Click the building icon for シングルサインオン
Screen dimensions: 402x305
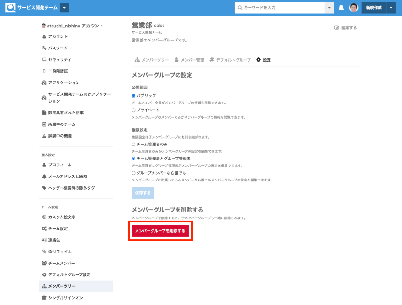click(x=44, y=298)
